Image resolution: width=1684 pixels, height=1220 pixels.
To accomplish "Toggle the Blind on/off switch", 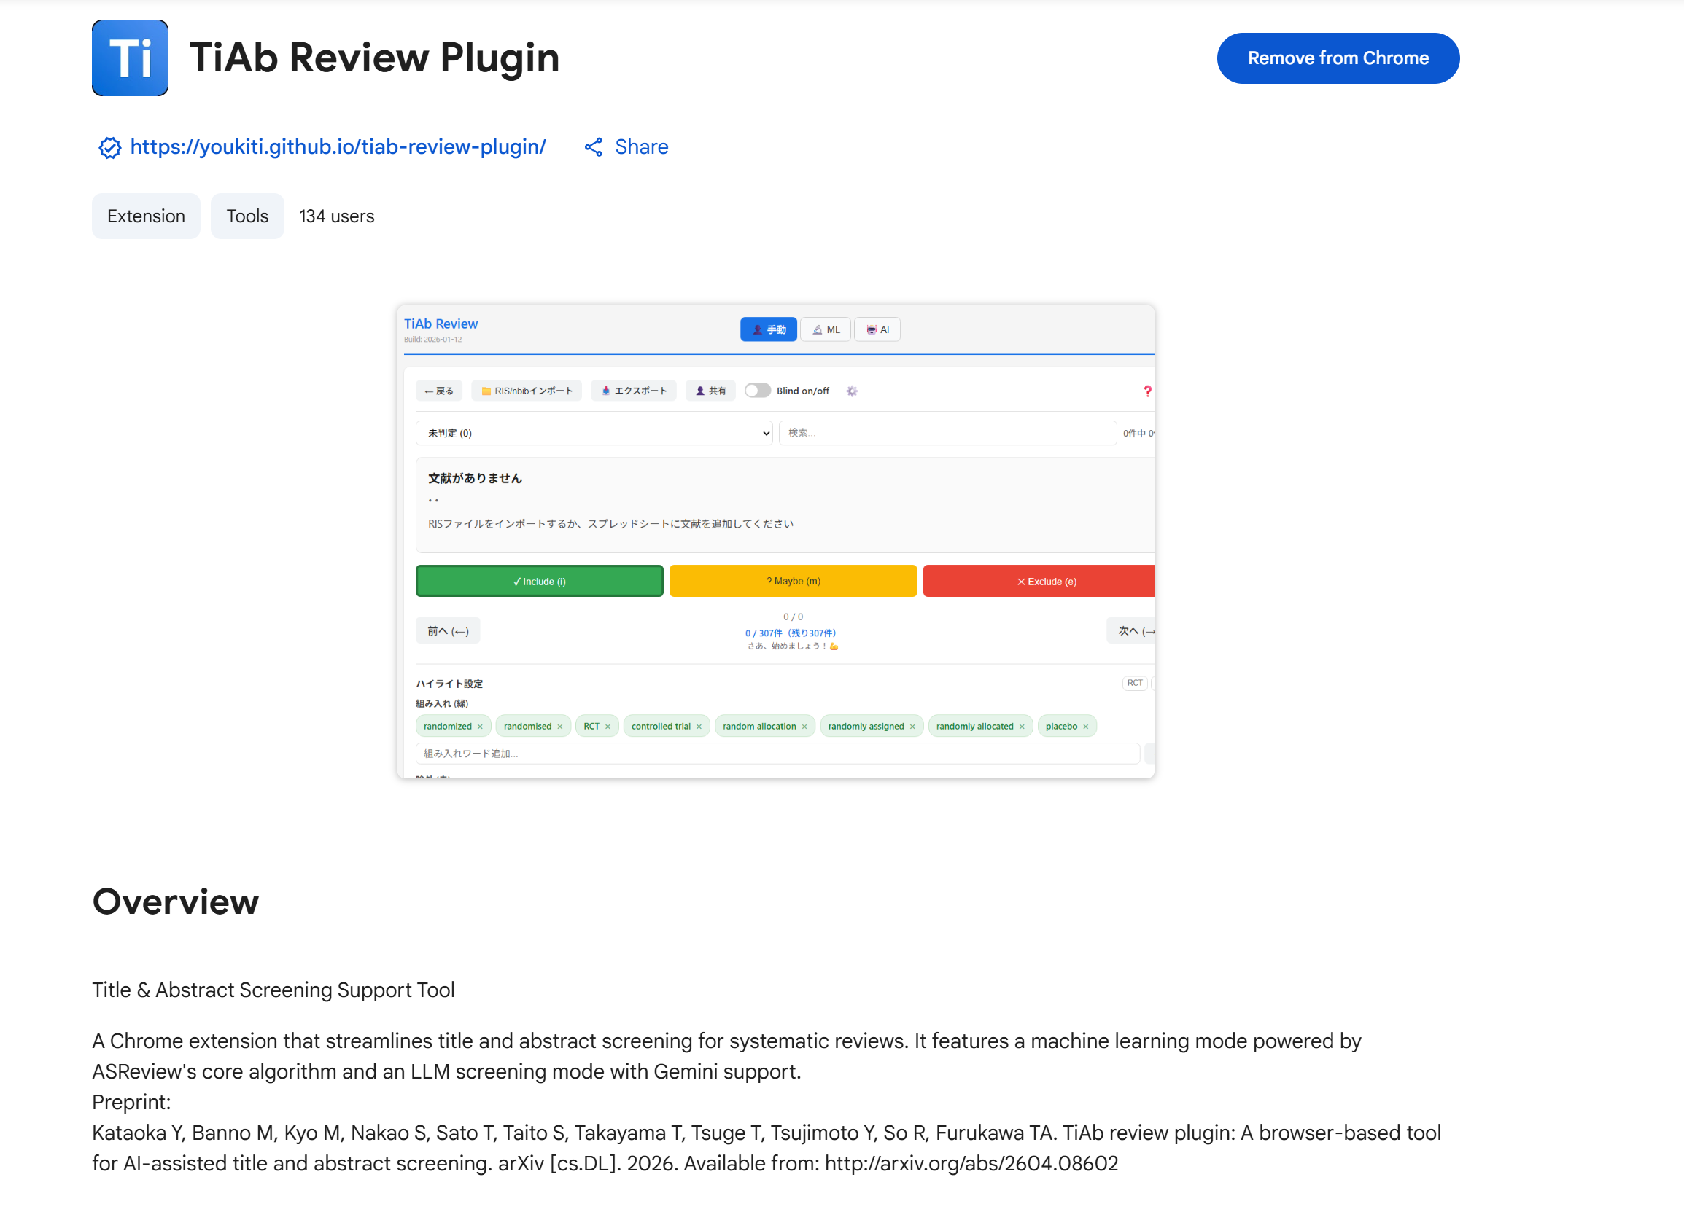I will pos(757,391).
